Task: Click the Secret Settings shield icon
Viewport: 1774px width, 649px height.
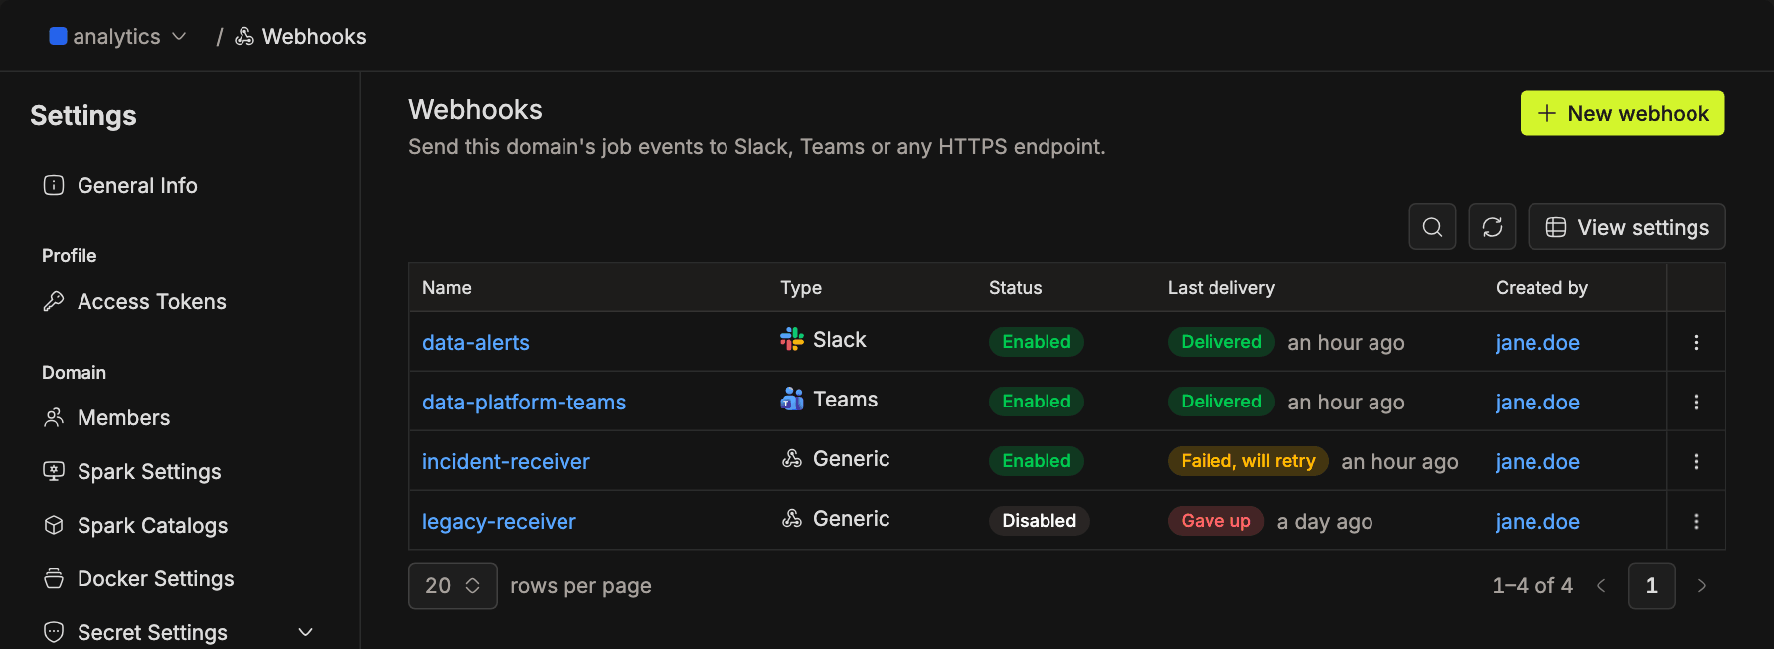Action: [54, 632]
